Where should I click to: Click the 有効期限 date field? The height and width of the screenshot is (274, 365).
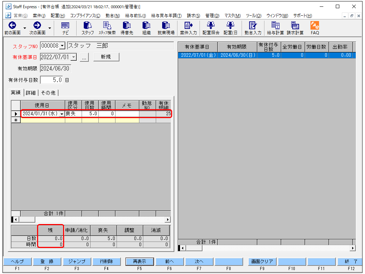tap(55, 68)
